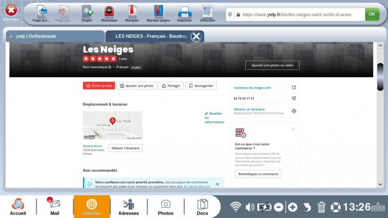
Task: Print page with Imprimer icon
Action: pos(184,11)
